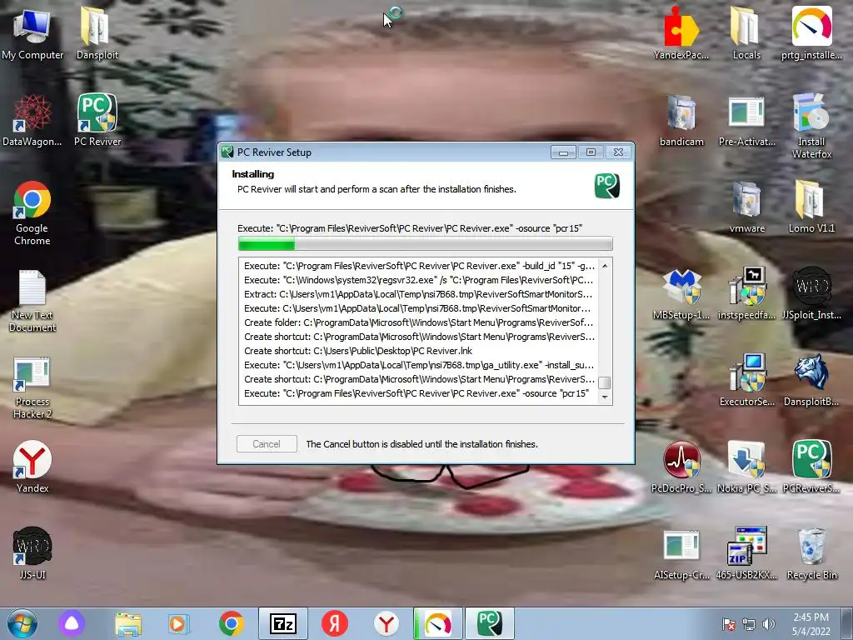853x640 pixels.
Task: Run PcDocPro_S... installer icon
Action: click(x=681, y=466)
